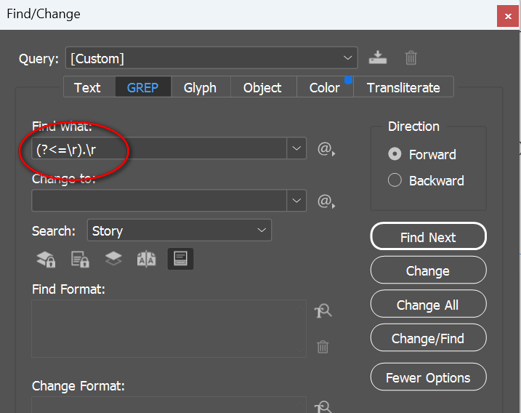Click the Save Query icon
Screen dimensions: 521x413
377,57
